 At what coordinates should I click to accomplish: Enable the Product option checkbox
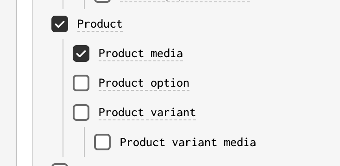(x=81, y=83)
